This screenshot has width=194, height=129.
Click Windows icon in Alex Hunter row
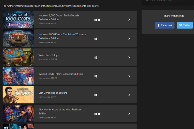coord(96,114)
